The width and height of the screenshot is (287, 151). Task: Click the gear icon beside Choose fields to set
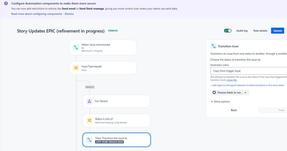214,93
